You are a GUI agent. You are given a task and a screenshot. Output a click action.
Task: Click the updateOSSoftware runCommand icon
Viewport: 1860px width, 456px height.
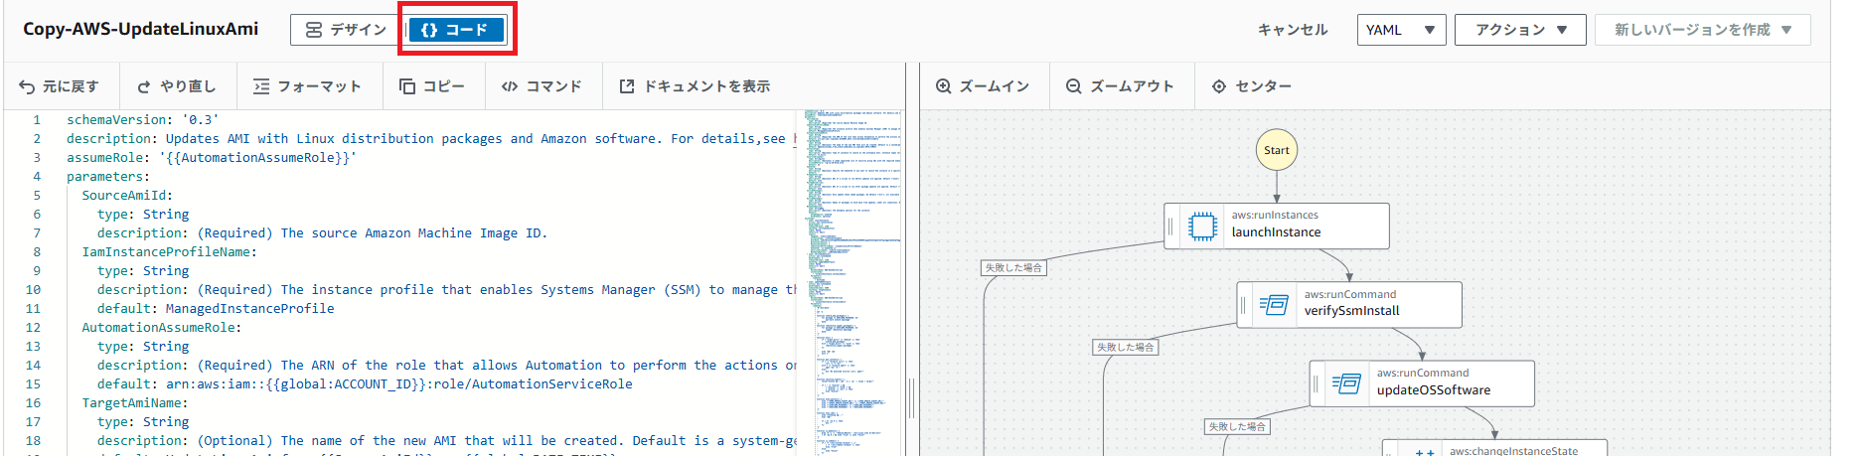click(1346, 383)
